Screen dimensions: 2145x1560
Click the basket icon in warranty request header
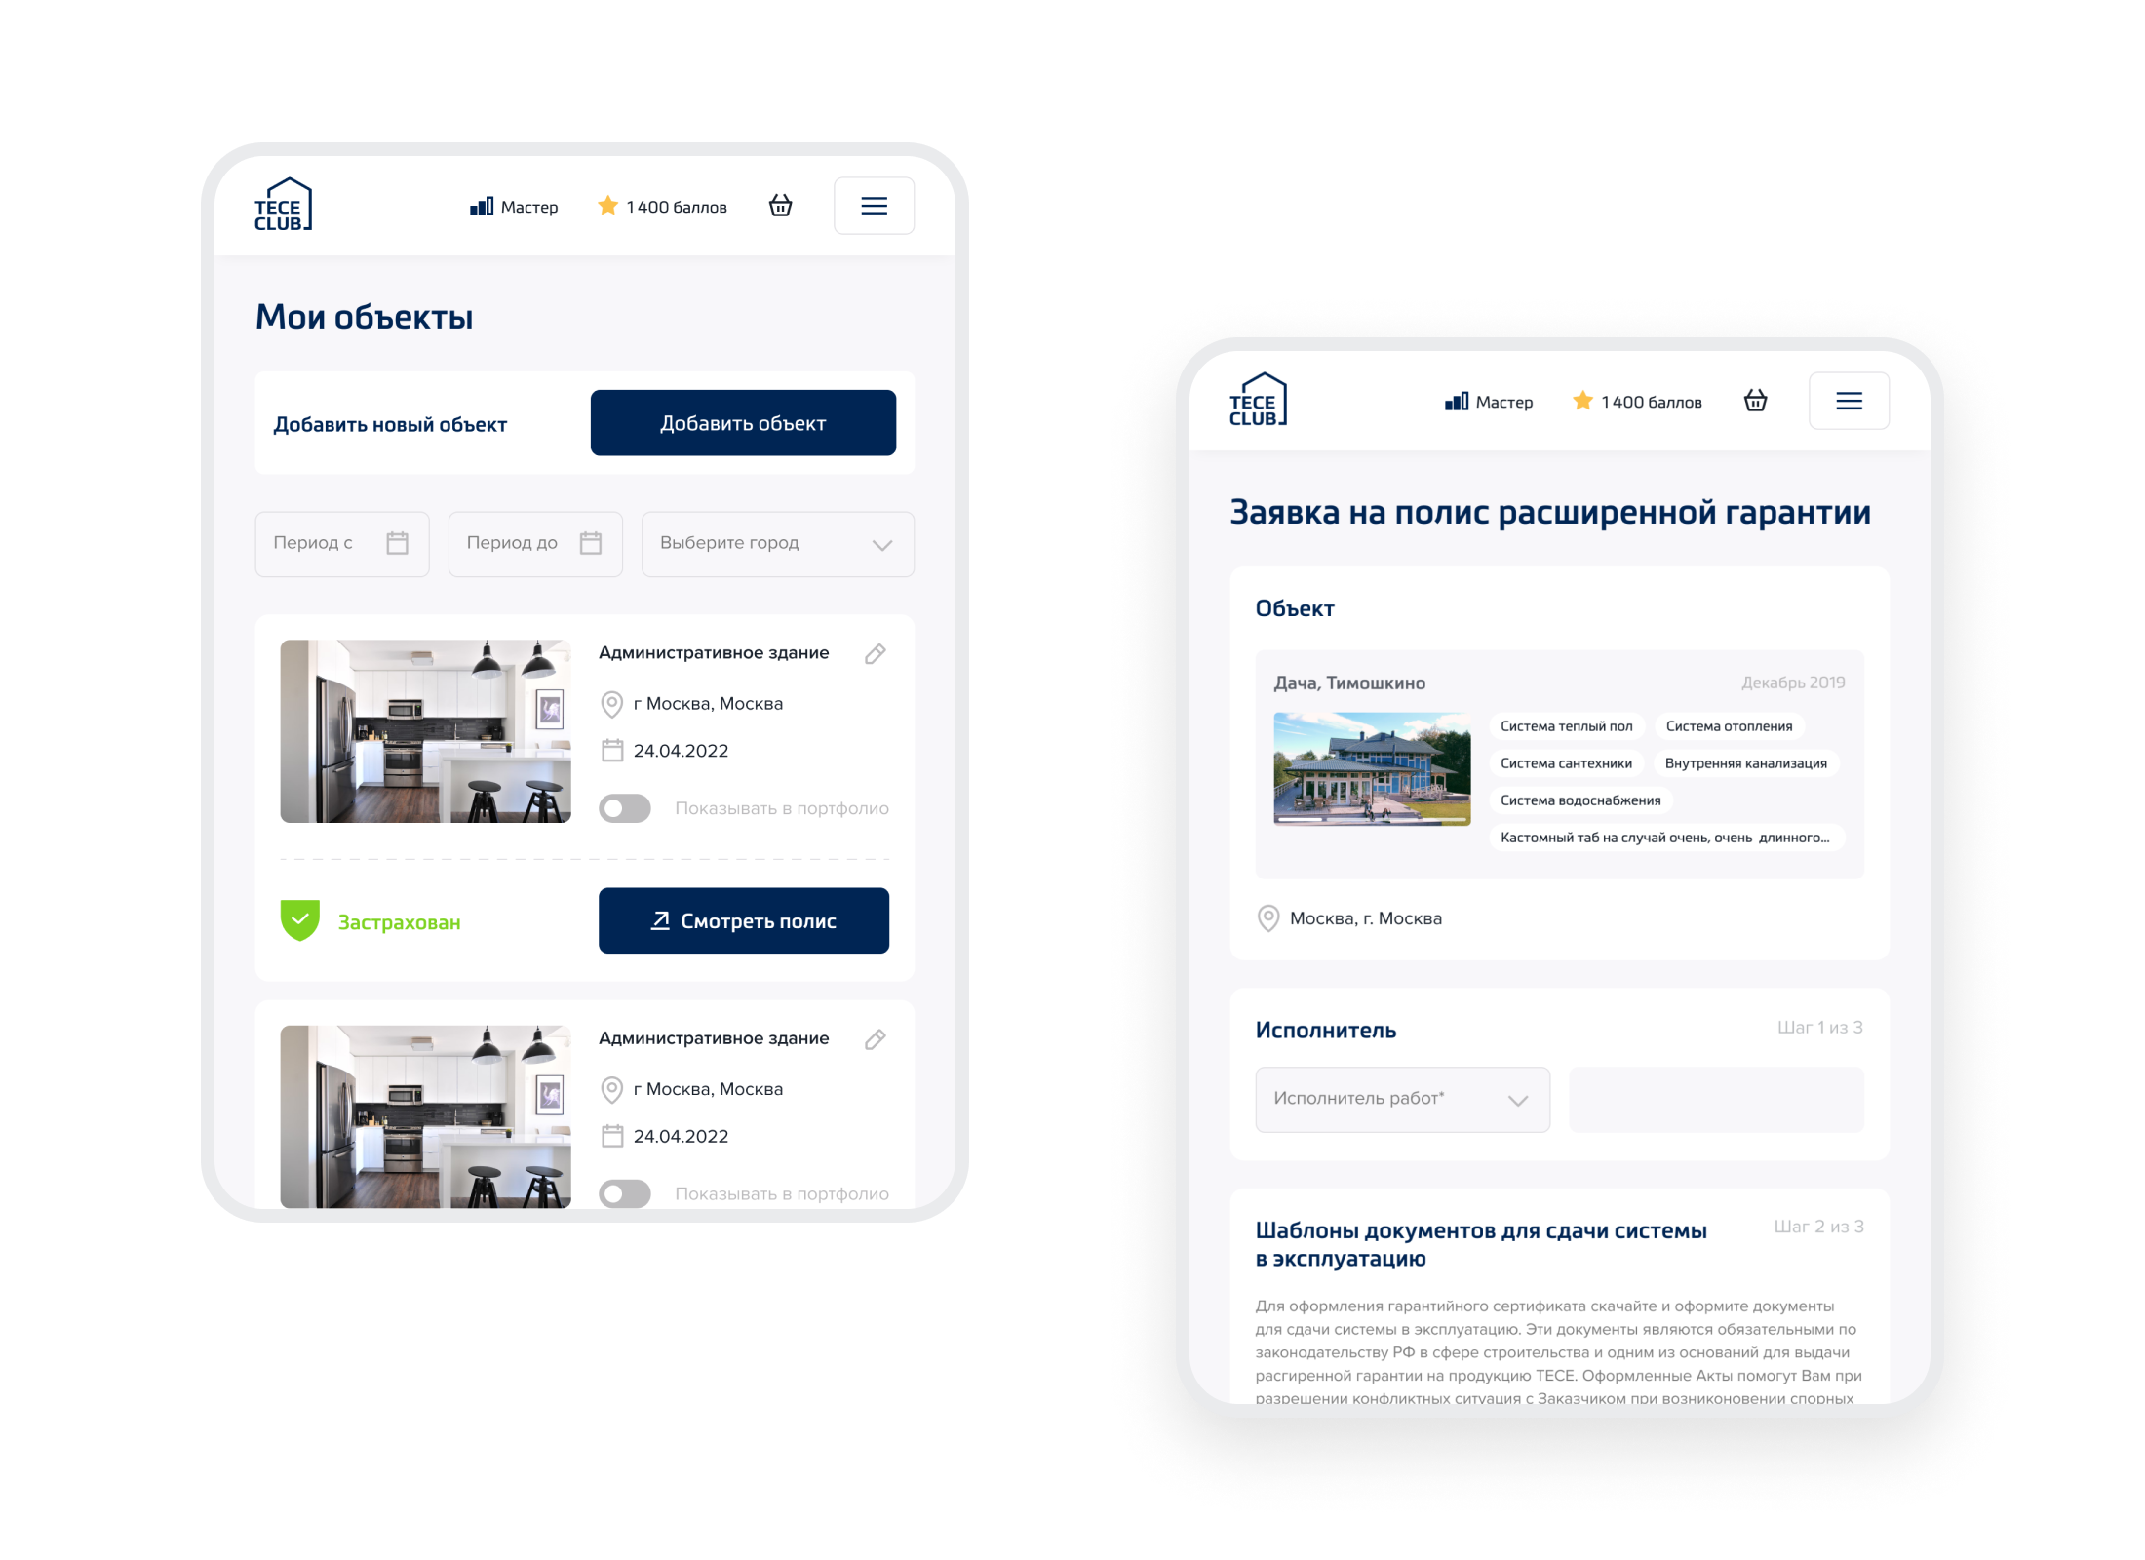point(1755,401)
